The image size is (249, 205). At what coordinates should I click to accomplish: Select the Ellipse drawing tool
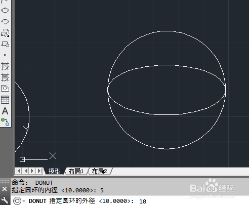[x=5, y=10]
